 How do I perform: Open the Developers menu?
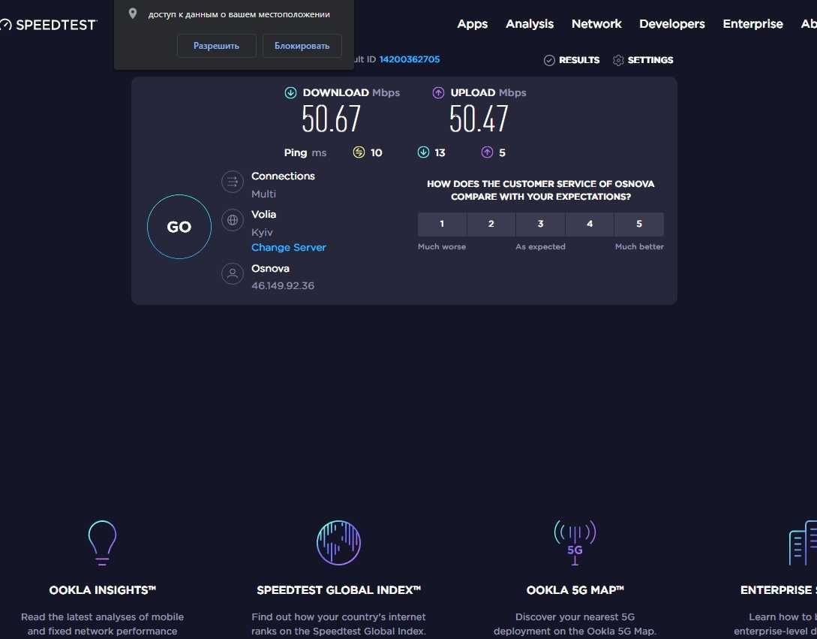[x=672, y=24]
